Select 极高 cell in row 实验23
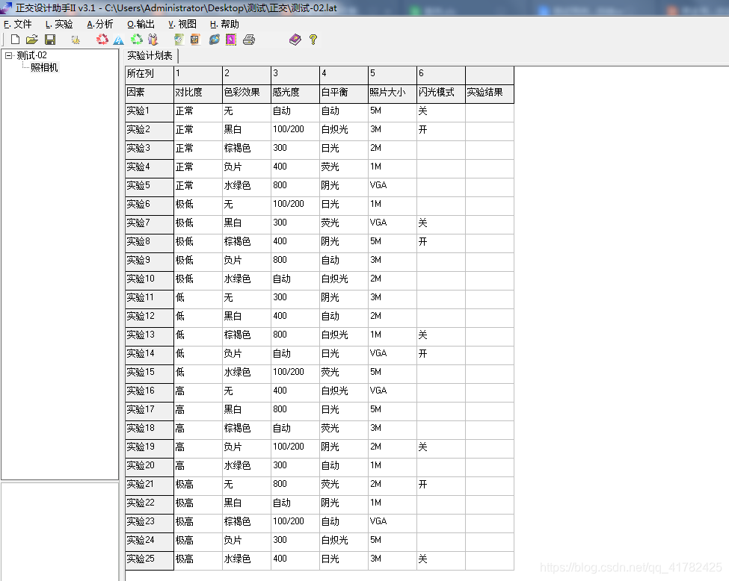 coord(198,523)
